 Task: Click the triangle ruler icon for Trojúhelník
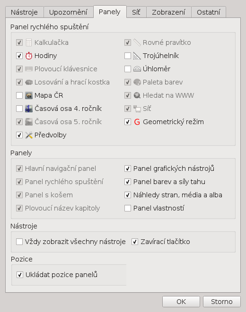(137, 56)
